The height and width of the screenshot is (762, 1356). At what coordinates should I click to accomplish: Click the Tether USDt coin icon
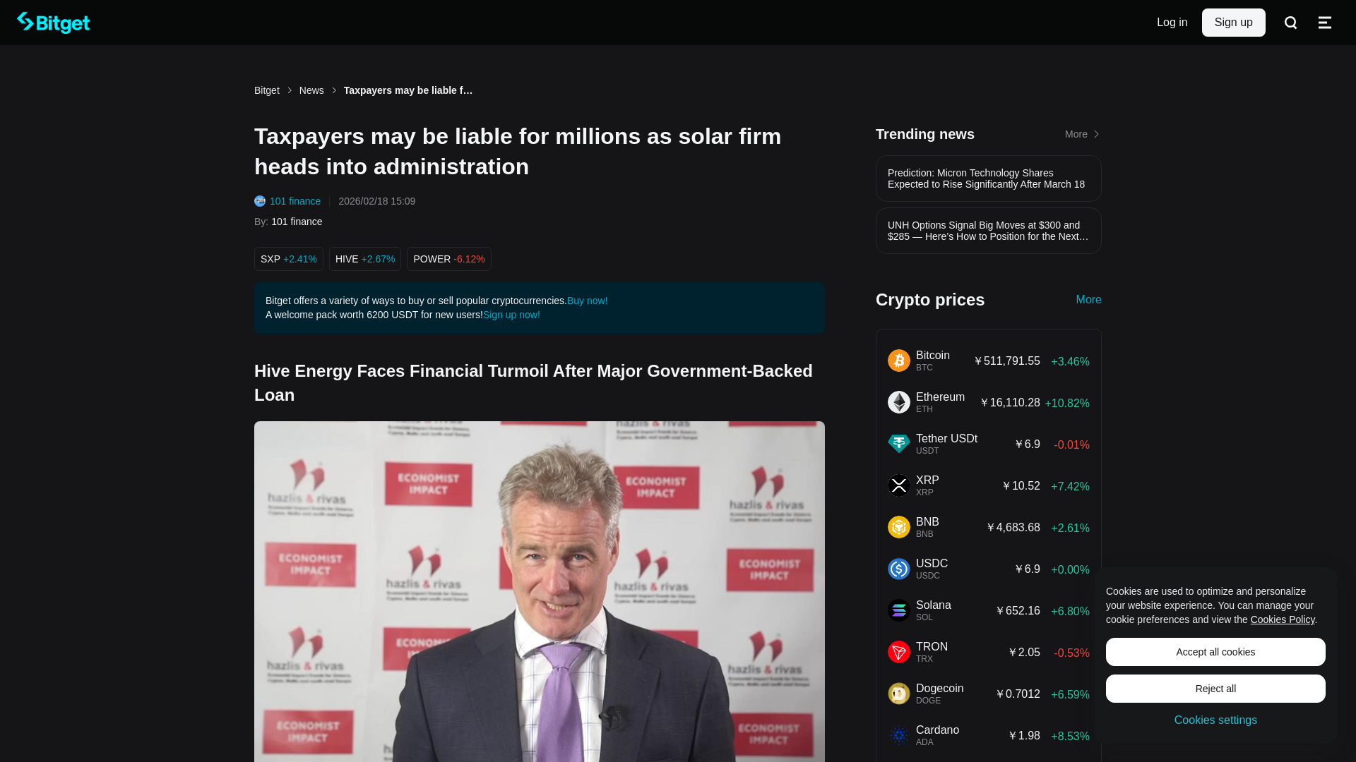point(899,444)
